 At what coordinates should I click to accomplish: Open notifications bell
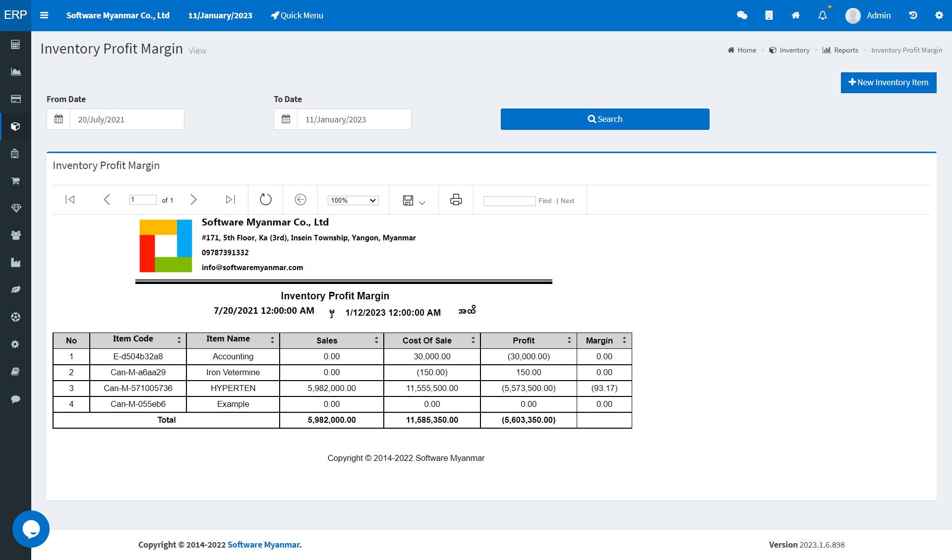823,15
